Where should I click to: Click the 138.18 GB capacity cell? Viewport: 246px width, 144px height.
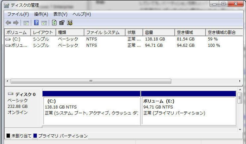pos(155,39)
